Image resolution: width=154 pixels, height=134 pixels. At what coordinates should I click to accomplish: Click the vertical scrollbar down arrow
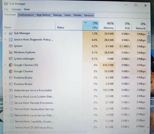coord(148,127)
